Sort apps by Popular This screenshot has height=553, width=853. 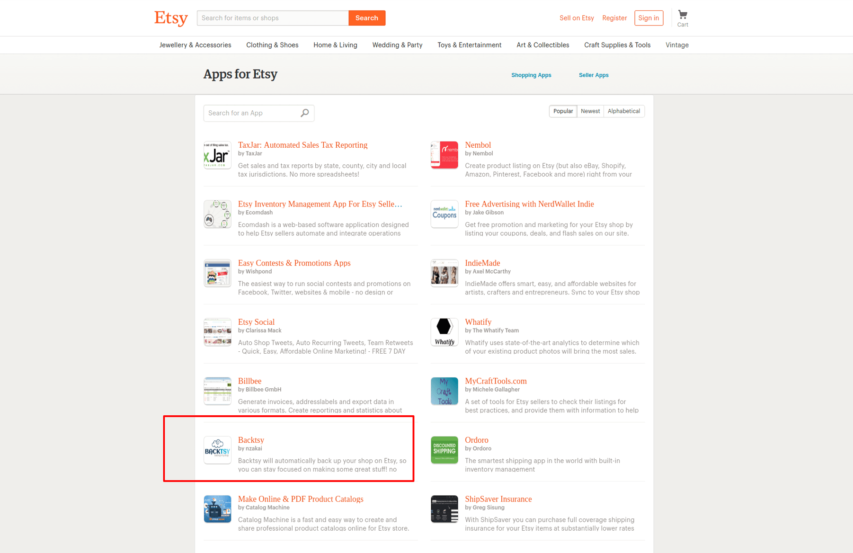point(563,111)
